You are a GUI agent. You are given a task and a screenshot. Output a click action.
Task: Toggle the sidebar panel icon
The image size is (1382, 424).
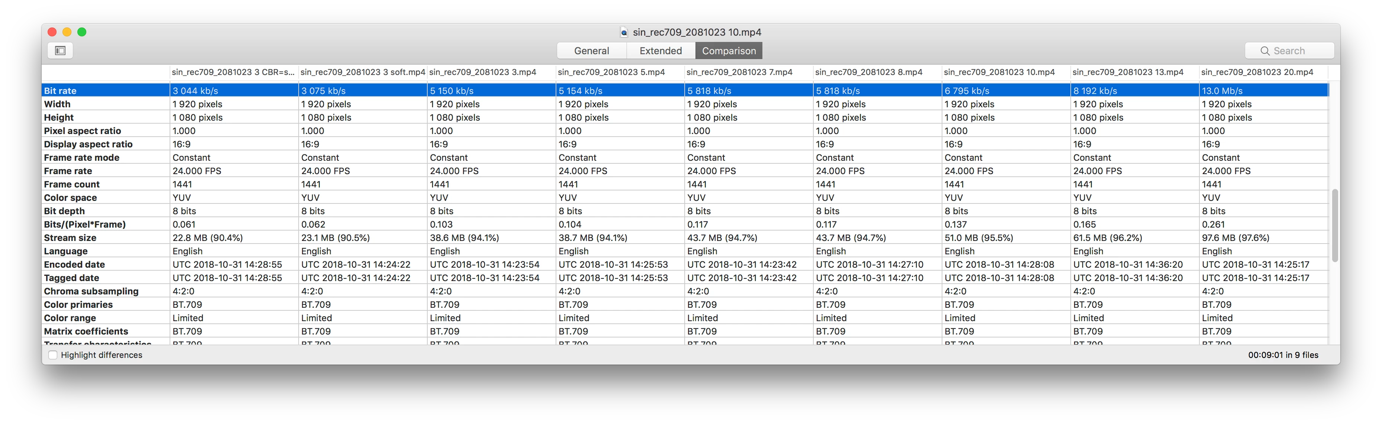(x=60, y=51)
